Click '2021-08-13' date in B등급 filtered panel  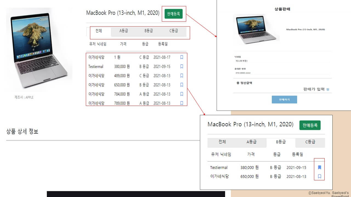coord(296,176)
